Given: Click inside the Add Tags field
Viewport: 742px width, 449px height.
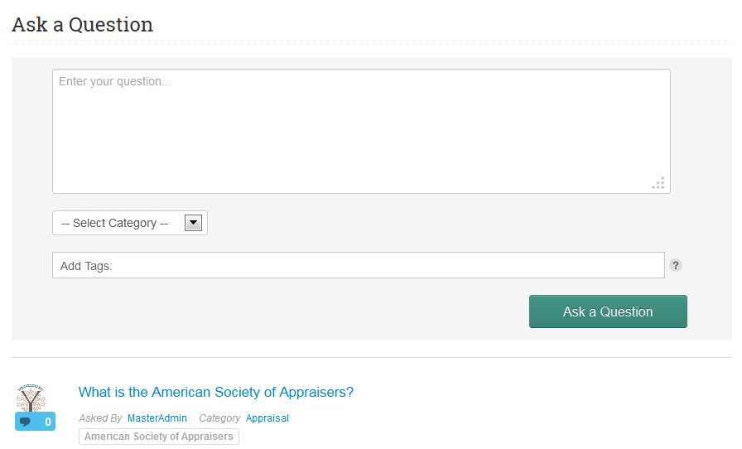Looking at the screenshot, I should [359, 265].
